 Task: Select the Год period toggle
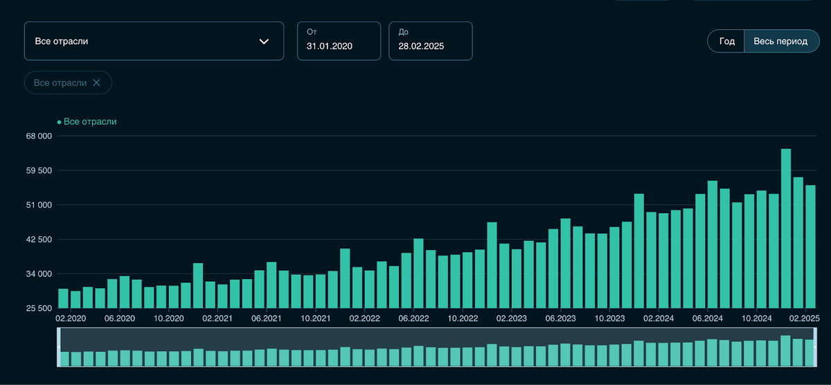pos(726,41)
